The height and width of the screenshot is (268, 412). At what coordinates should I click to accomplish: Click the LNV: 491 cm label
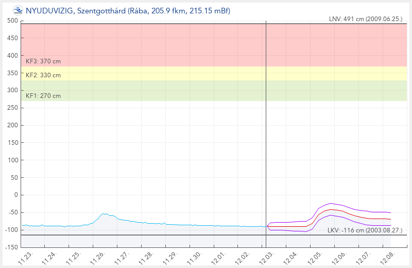[x=365, y=19]
